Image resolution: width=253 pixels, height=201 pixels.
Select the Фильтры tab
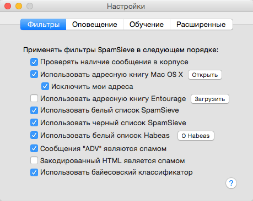click(x=44, y=25)
